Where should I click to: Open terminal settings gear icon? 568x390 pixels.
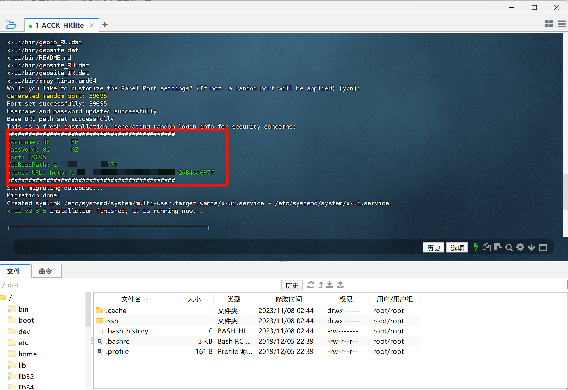pyautogui.click(x=520, y=247)
